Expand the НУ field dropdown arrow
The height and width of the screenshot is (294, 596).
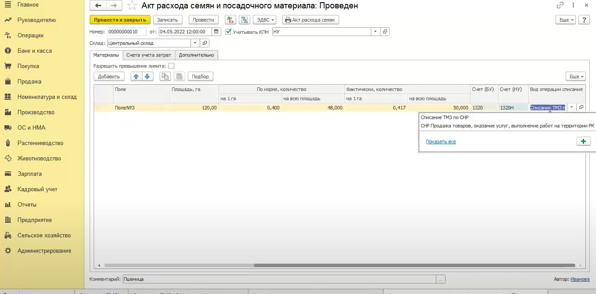[x=375, y=32]
